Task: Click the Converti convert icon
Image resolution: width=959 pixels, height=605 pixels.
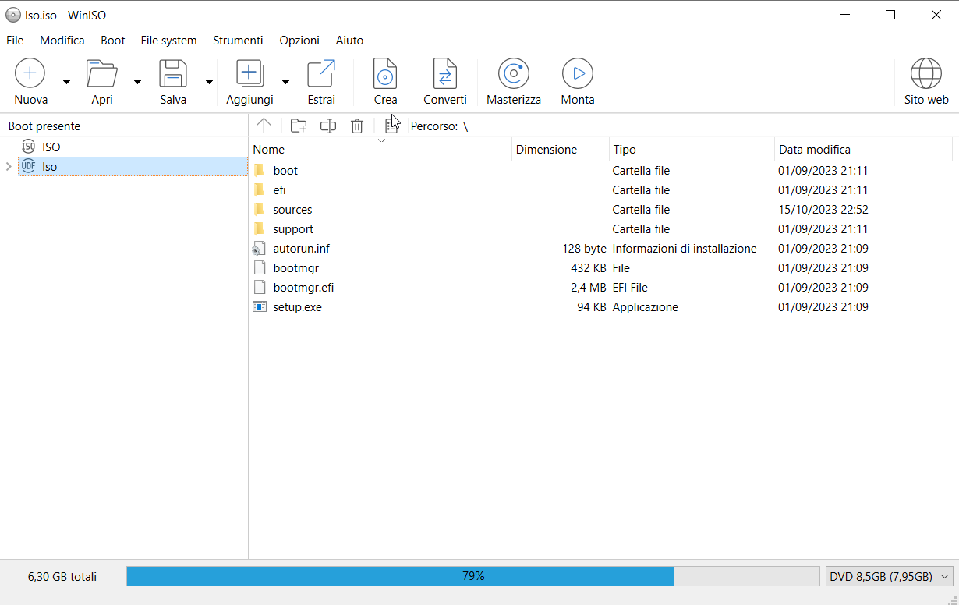Action: point(445,73)
